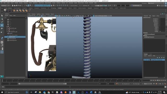Click the green render globe icon
167x94 pixels.
[104, 5]
